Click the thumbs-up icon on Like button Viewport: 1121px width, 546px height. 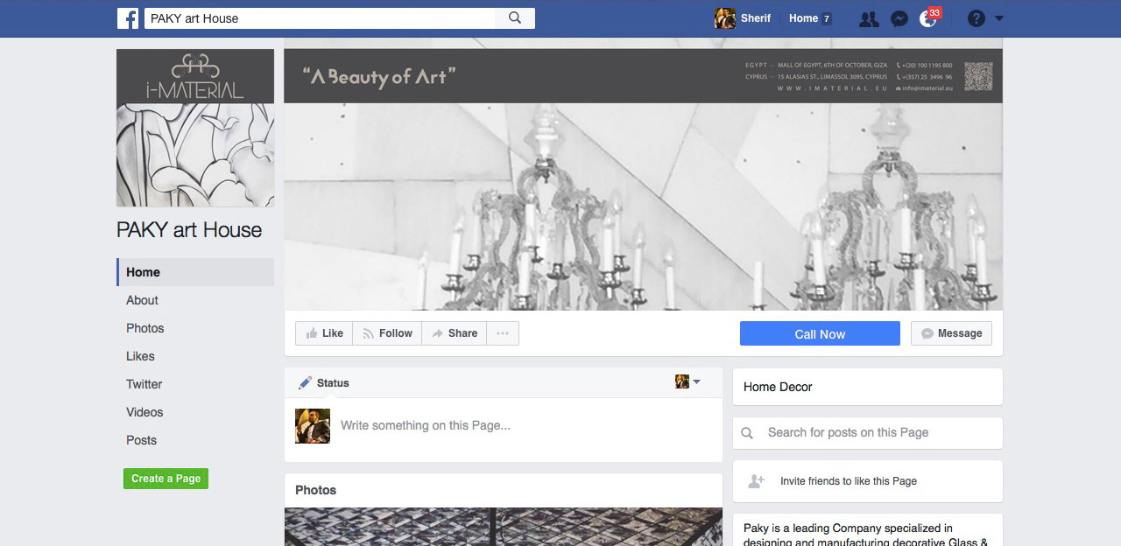(312, 333)
